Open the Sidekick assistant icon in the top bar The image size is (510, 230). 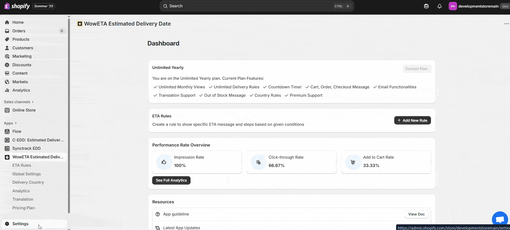pos(426,6)
